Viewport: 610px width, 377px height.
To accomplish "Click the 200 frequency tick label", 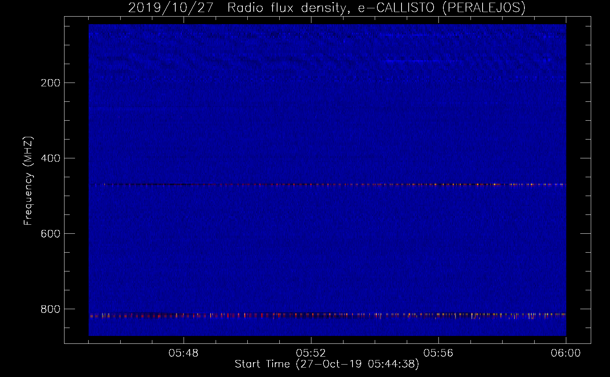I will (x=51, y=83).
